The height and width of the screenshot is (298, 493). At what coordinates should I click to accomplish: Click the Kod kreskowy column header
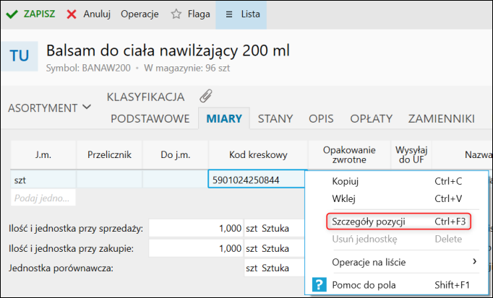click(x=258, y=154)
